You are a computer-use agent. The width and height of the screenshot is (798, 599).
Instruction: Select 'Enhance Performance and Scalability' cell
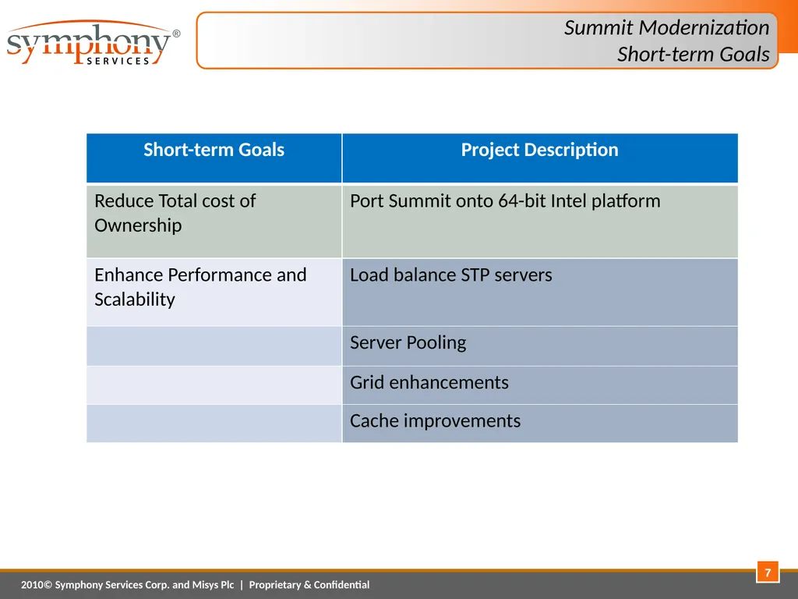click(x=214, y=292)
